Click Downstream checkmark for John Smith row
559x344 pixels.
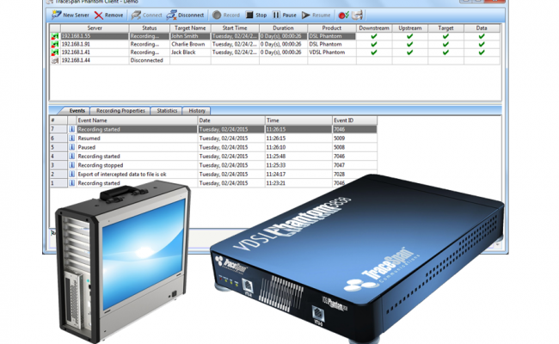(x=373, y=36)
